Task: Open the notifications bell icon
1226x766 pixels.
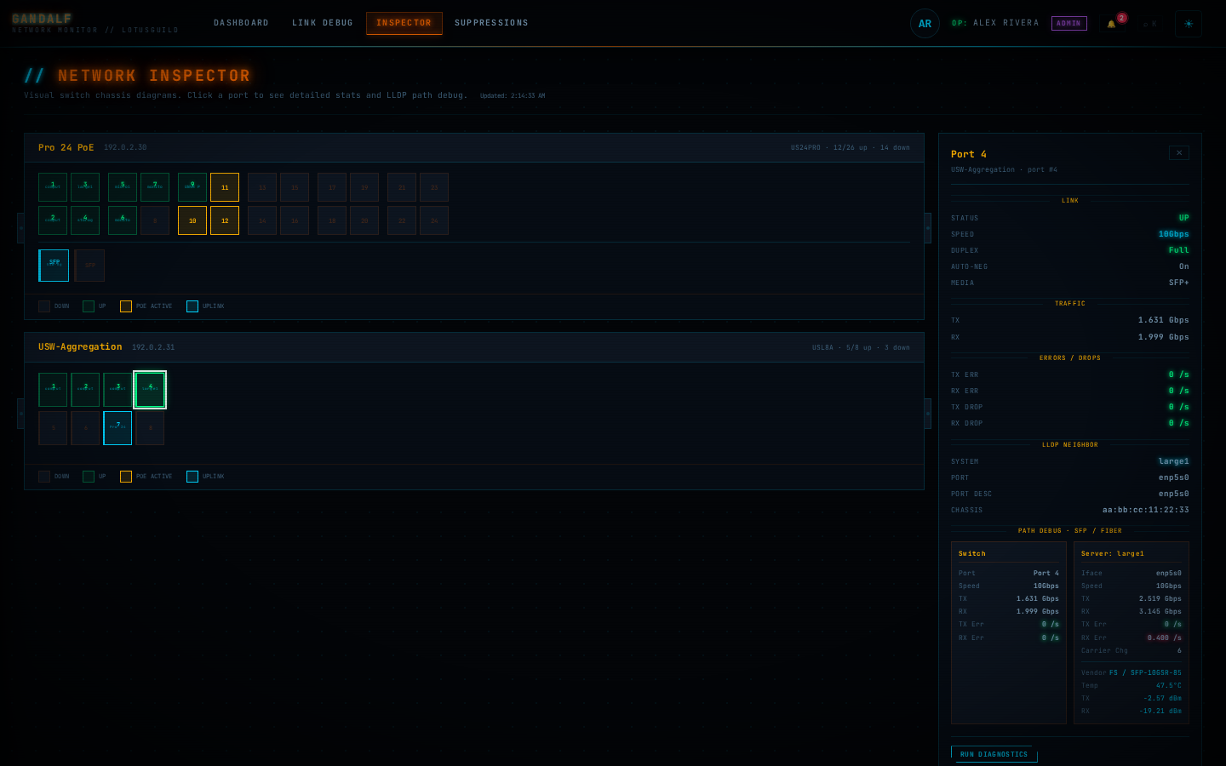Action: point(1112,24)
